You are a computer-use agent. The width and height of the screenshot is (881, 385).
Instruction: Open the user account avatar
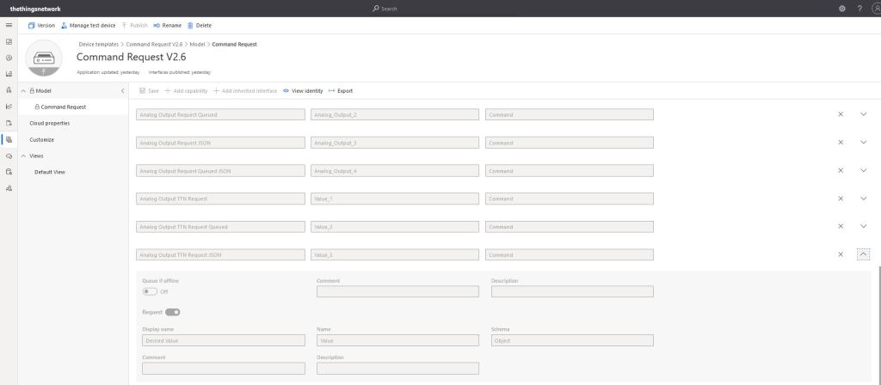(875, 8)
